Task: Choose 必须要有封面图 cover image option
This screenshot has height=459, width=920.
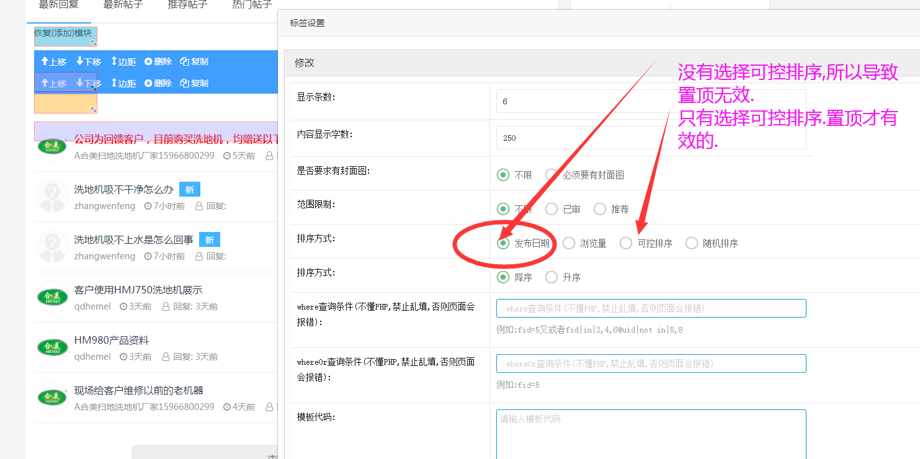Action: pyautogui.click(x=552, y=175)
